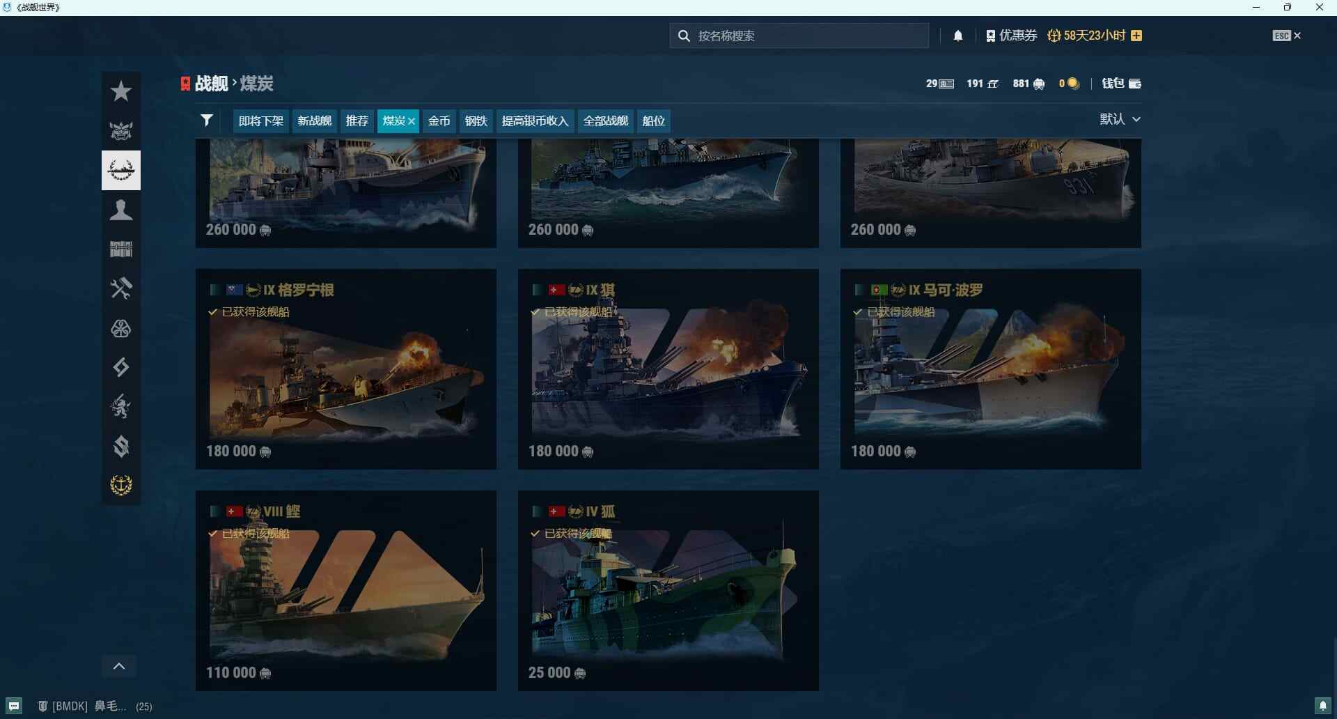Select the 推荐 filter tab
Viewport: 1337px width, 719px height.
click(357, 121)
